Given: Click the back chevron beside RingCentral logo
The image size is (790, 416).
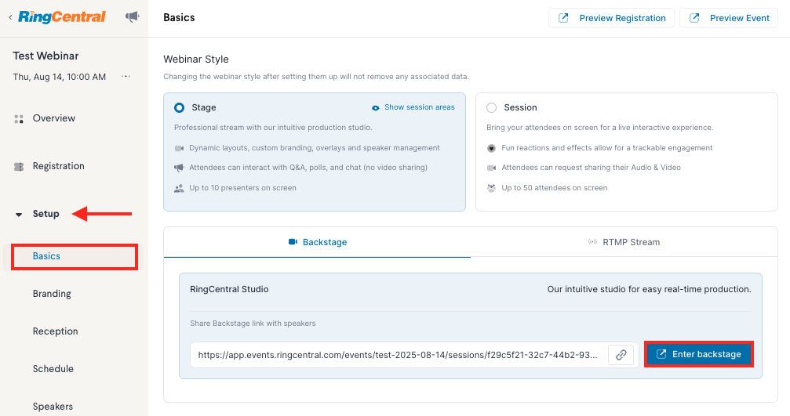Looking at the screenshot, I should (10, 17).
